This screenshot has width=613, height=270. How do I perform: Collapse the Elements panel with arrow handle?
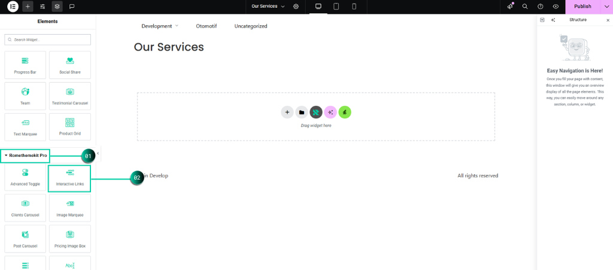point(98,154)
